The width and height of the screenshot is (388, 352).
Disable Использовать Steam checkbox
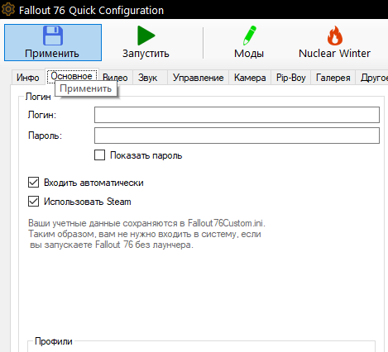pos(33,202)
